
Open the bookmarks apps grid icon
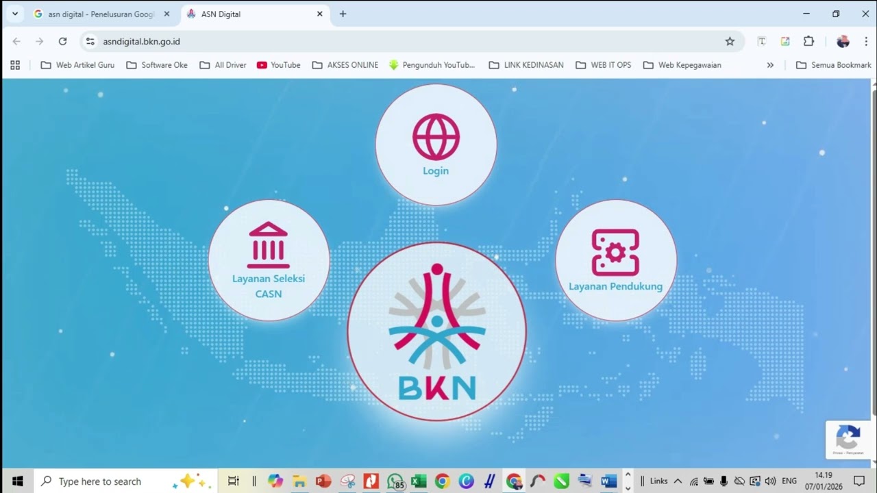pos(15,65)
